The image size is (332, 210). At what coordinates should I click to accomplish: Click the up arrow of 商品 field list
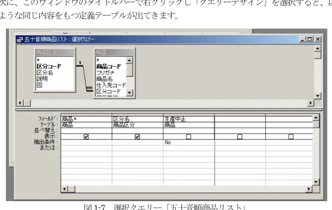[x=129, y=61]
